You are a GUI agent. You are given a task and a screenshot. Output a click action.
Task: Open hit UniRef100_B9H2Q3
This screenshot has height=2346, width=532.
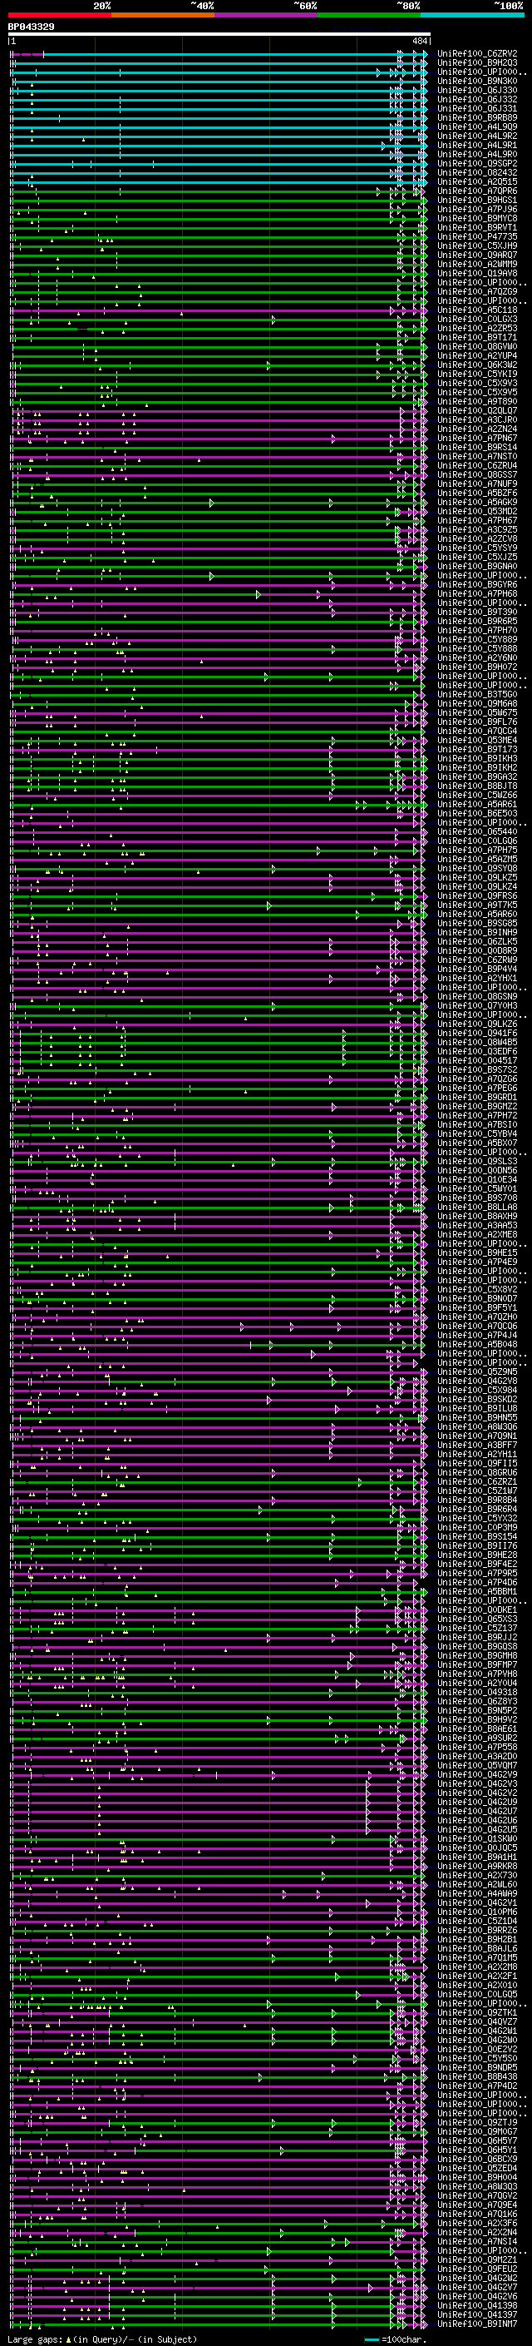click(x=477, y=63)
